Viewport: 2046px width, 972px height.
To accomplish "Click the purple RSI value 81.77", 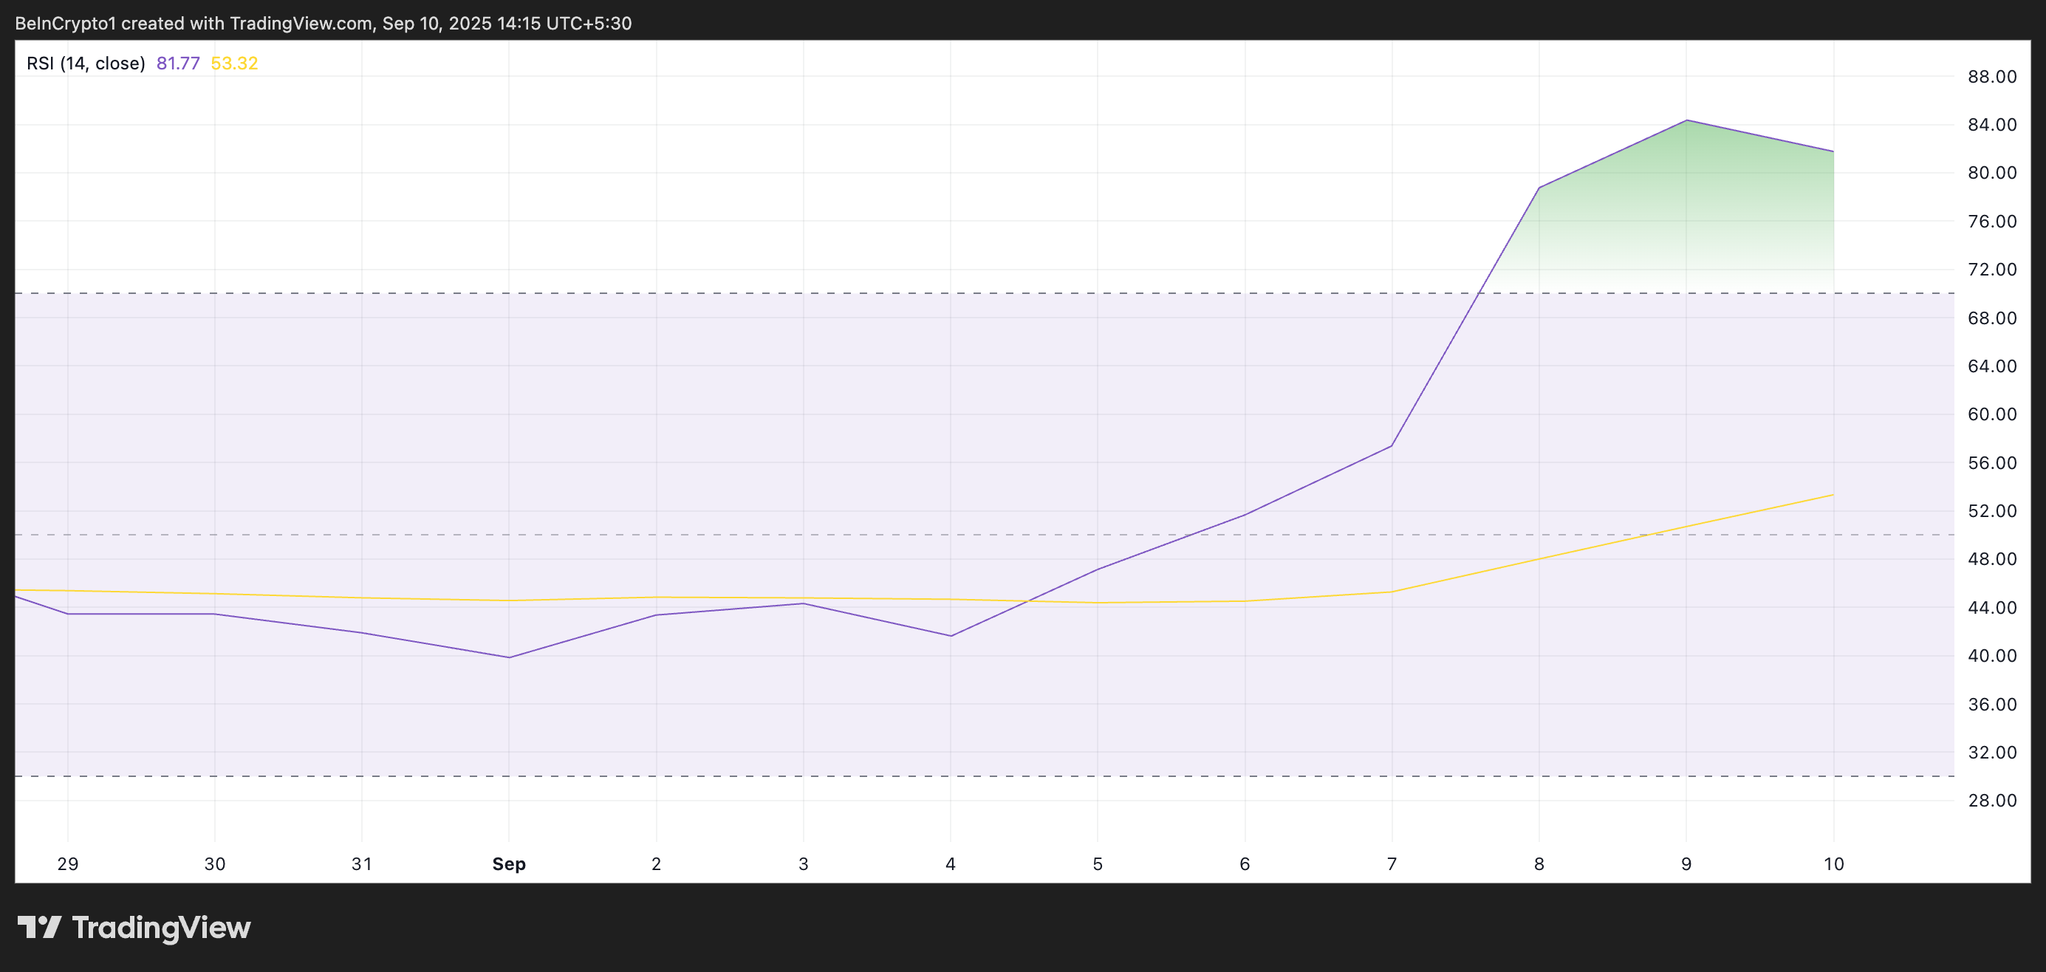I will [x=179, y=63].
